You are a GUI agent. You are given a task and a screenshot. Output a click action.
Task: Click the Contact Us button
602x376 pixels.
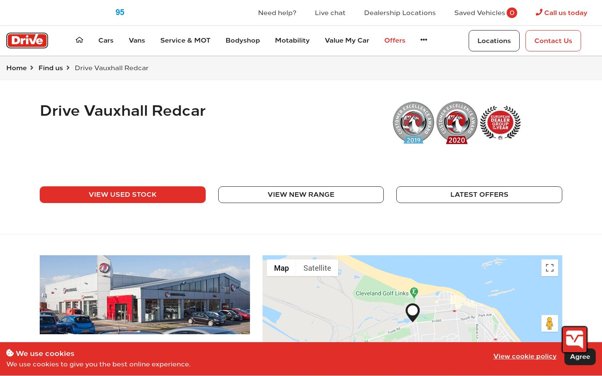553,41
